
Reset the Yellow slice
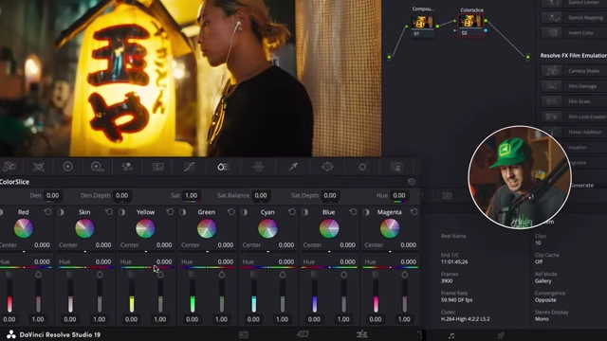click(x=170, y=212)
